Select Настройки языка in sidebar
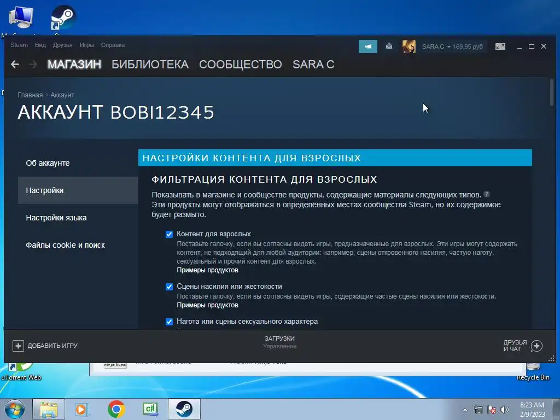 (x=78, y=218)
